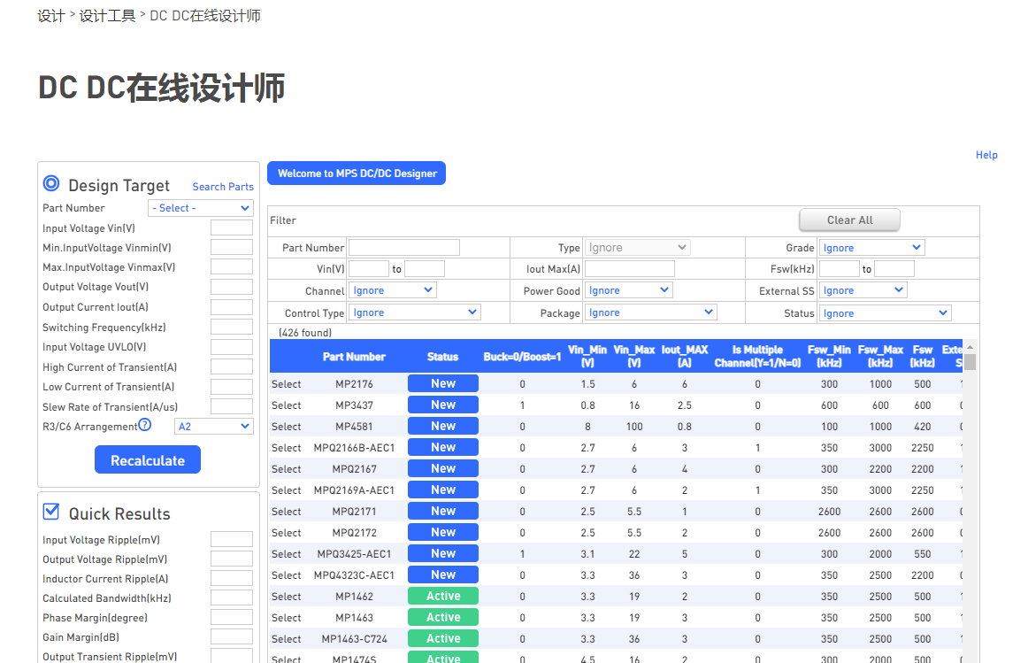The image size is (1028, 663).
Task: Open the Help link
Action: 986,155
